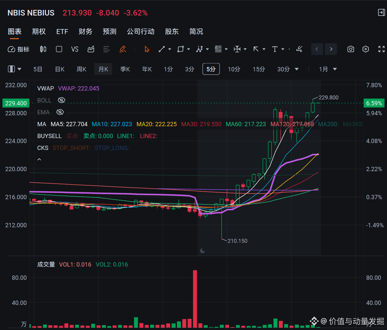Image resolution: width=387 pixels, height=330 pixels.
Task: Click the tall red volume spike bar
Action: coord(195,299)
